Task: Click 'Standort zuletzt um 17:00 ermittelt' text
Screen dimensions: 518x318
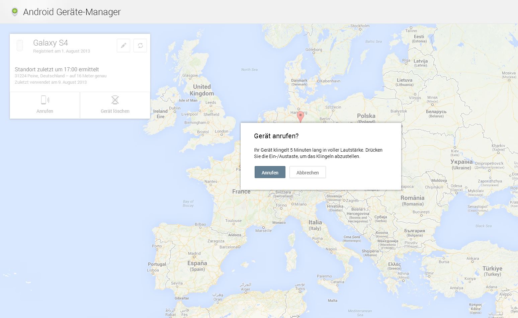Action: pos(57,69)
